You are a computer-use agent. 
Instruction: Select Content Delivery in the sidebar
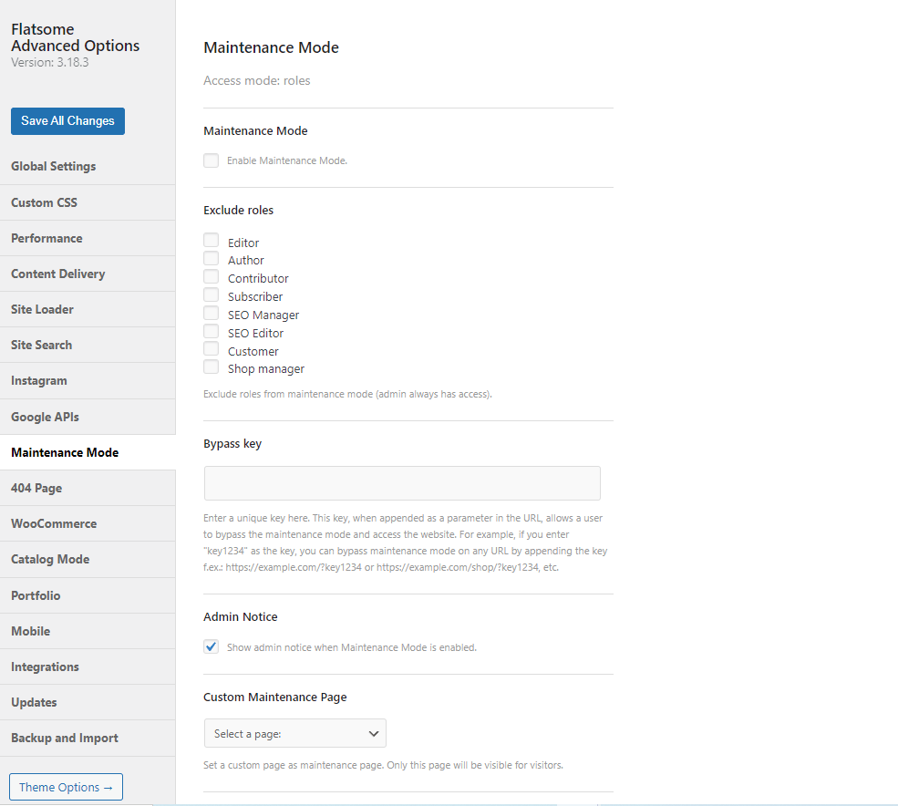tap(88, 274)
